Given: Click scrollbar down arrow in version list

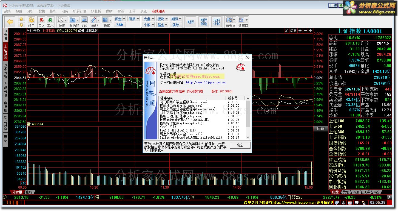Looking at the screenshot, I should [x=248, y=137].
